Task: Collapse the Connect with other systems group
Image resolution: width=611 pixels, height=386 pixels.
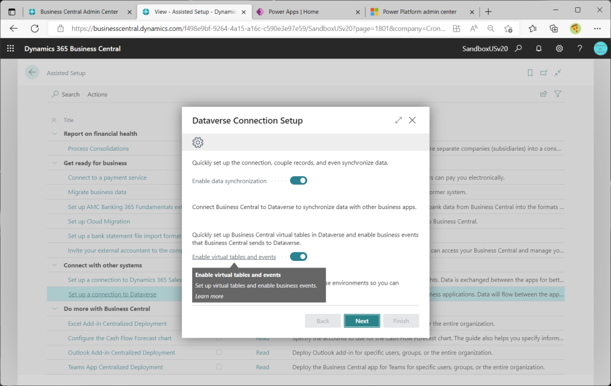Action: tap(54, 265)
